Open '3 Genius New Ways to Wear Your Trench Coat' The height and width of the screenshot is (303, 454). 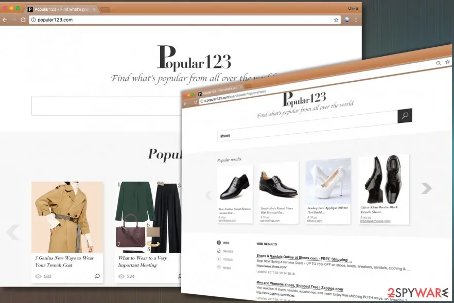click(x=64, y=261)
